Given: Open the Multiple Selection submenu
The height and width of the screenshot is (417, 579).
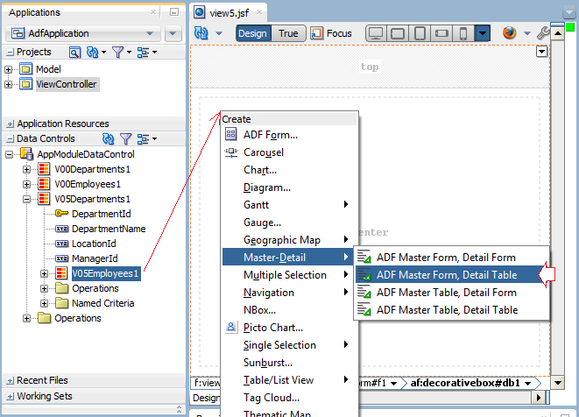Looking at the screenshot, I should click(288, 275).
